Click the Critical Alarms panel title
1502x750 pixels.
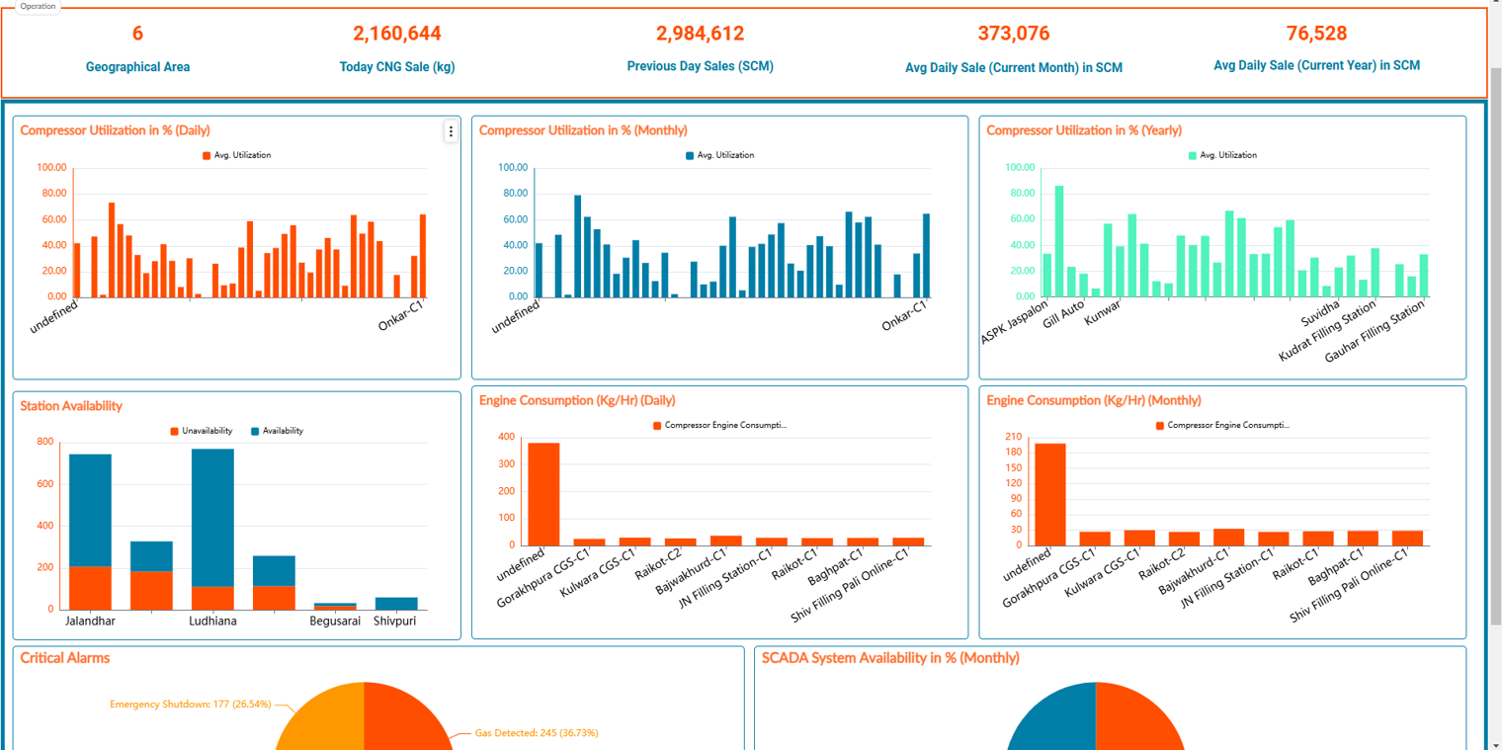[65, 658]
